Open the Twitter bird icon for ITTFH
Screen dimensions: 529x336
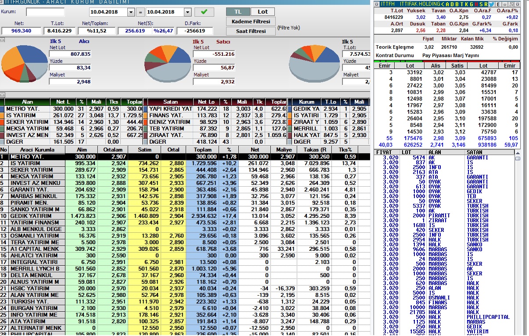pyautogui.click(x=491, y=4)
